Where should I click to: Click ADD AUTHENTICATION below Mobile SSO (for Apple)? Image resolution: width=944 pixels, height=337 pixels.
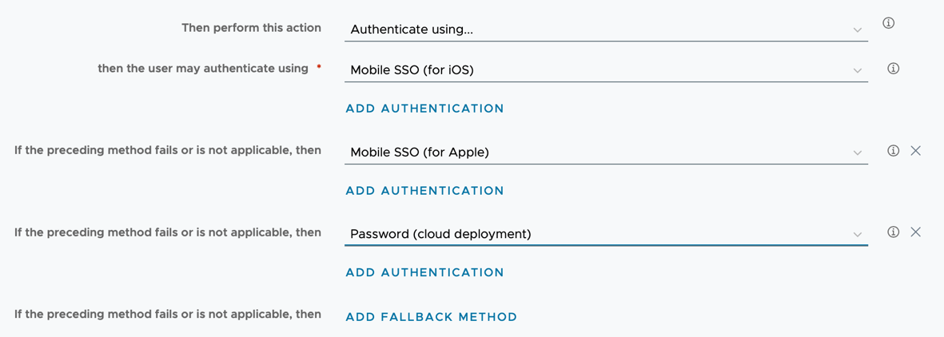click(424, 191)
